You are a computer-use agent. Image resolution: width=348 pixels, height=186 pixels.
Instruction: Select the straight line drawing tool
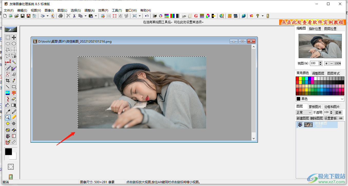pyautogui.click(x=8, y=87)
